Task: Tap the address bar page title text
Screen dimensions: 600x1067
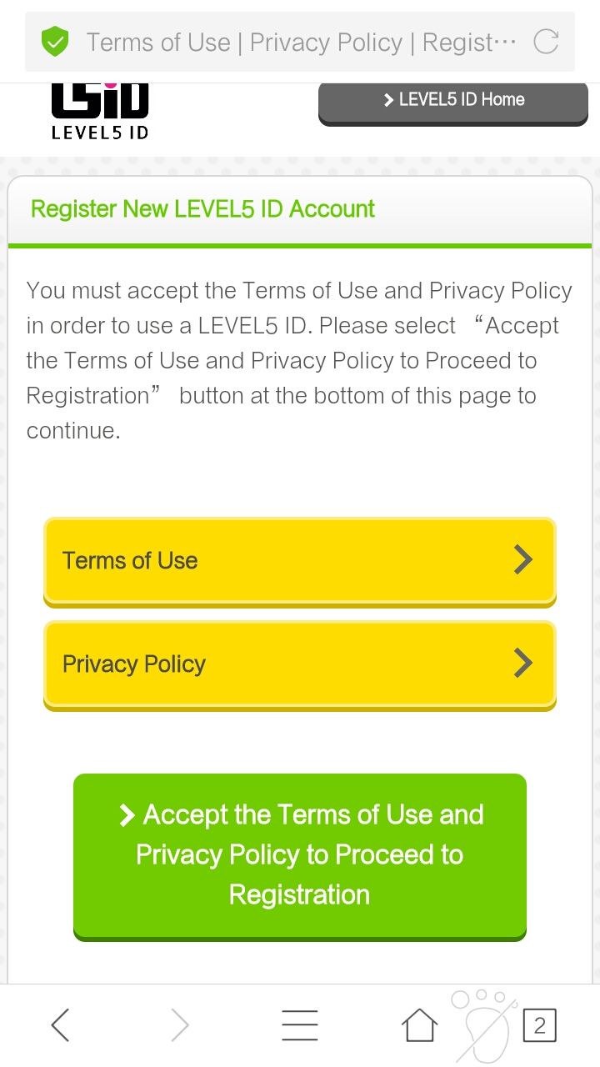Action: tap(300, 42)
